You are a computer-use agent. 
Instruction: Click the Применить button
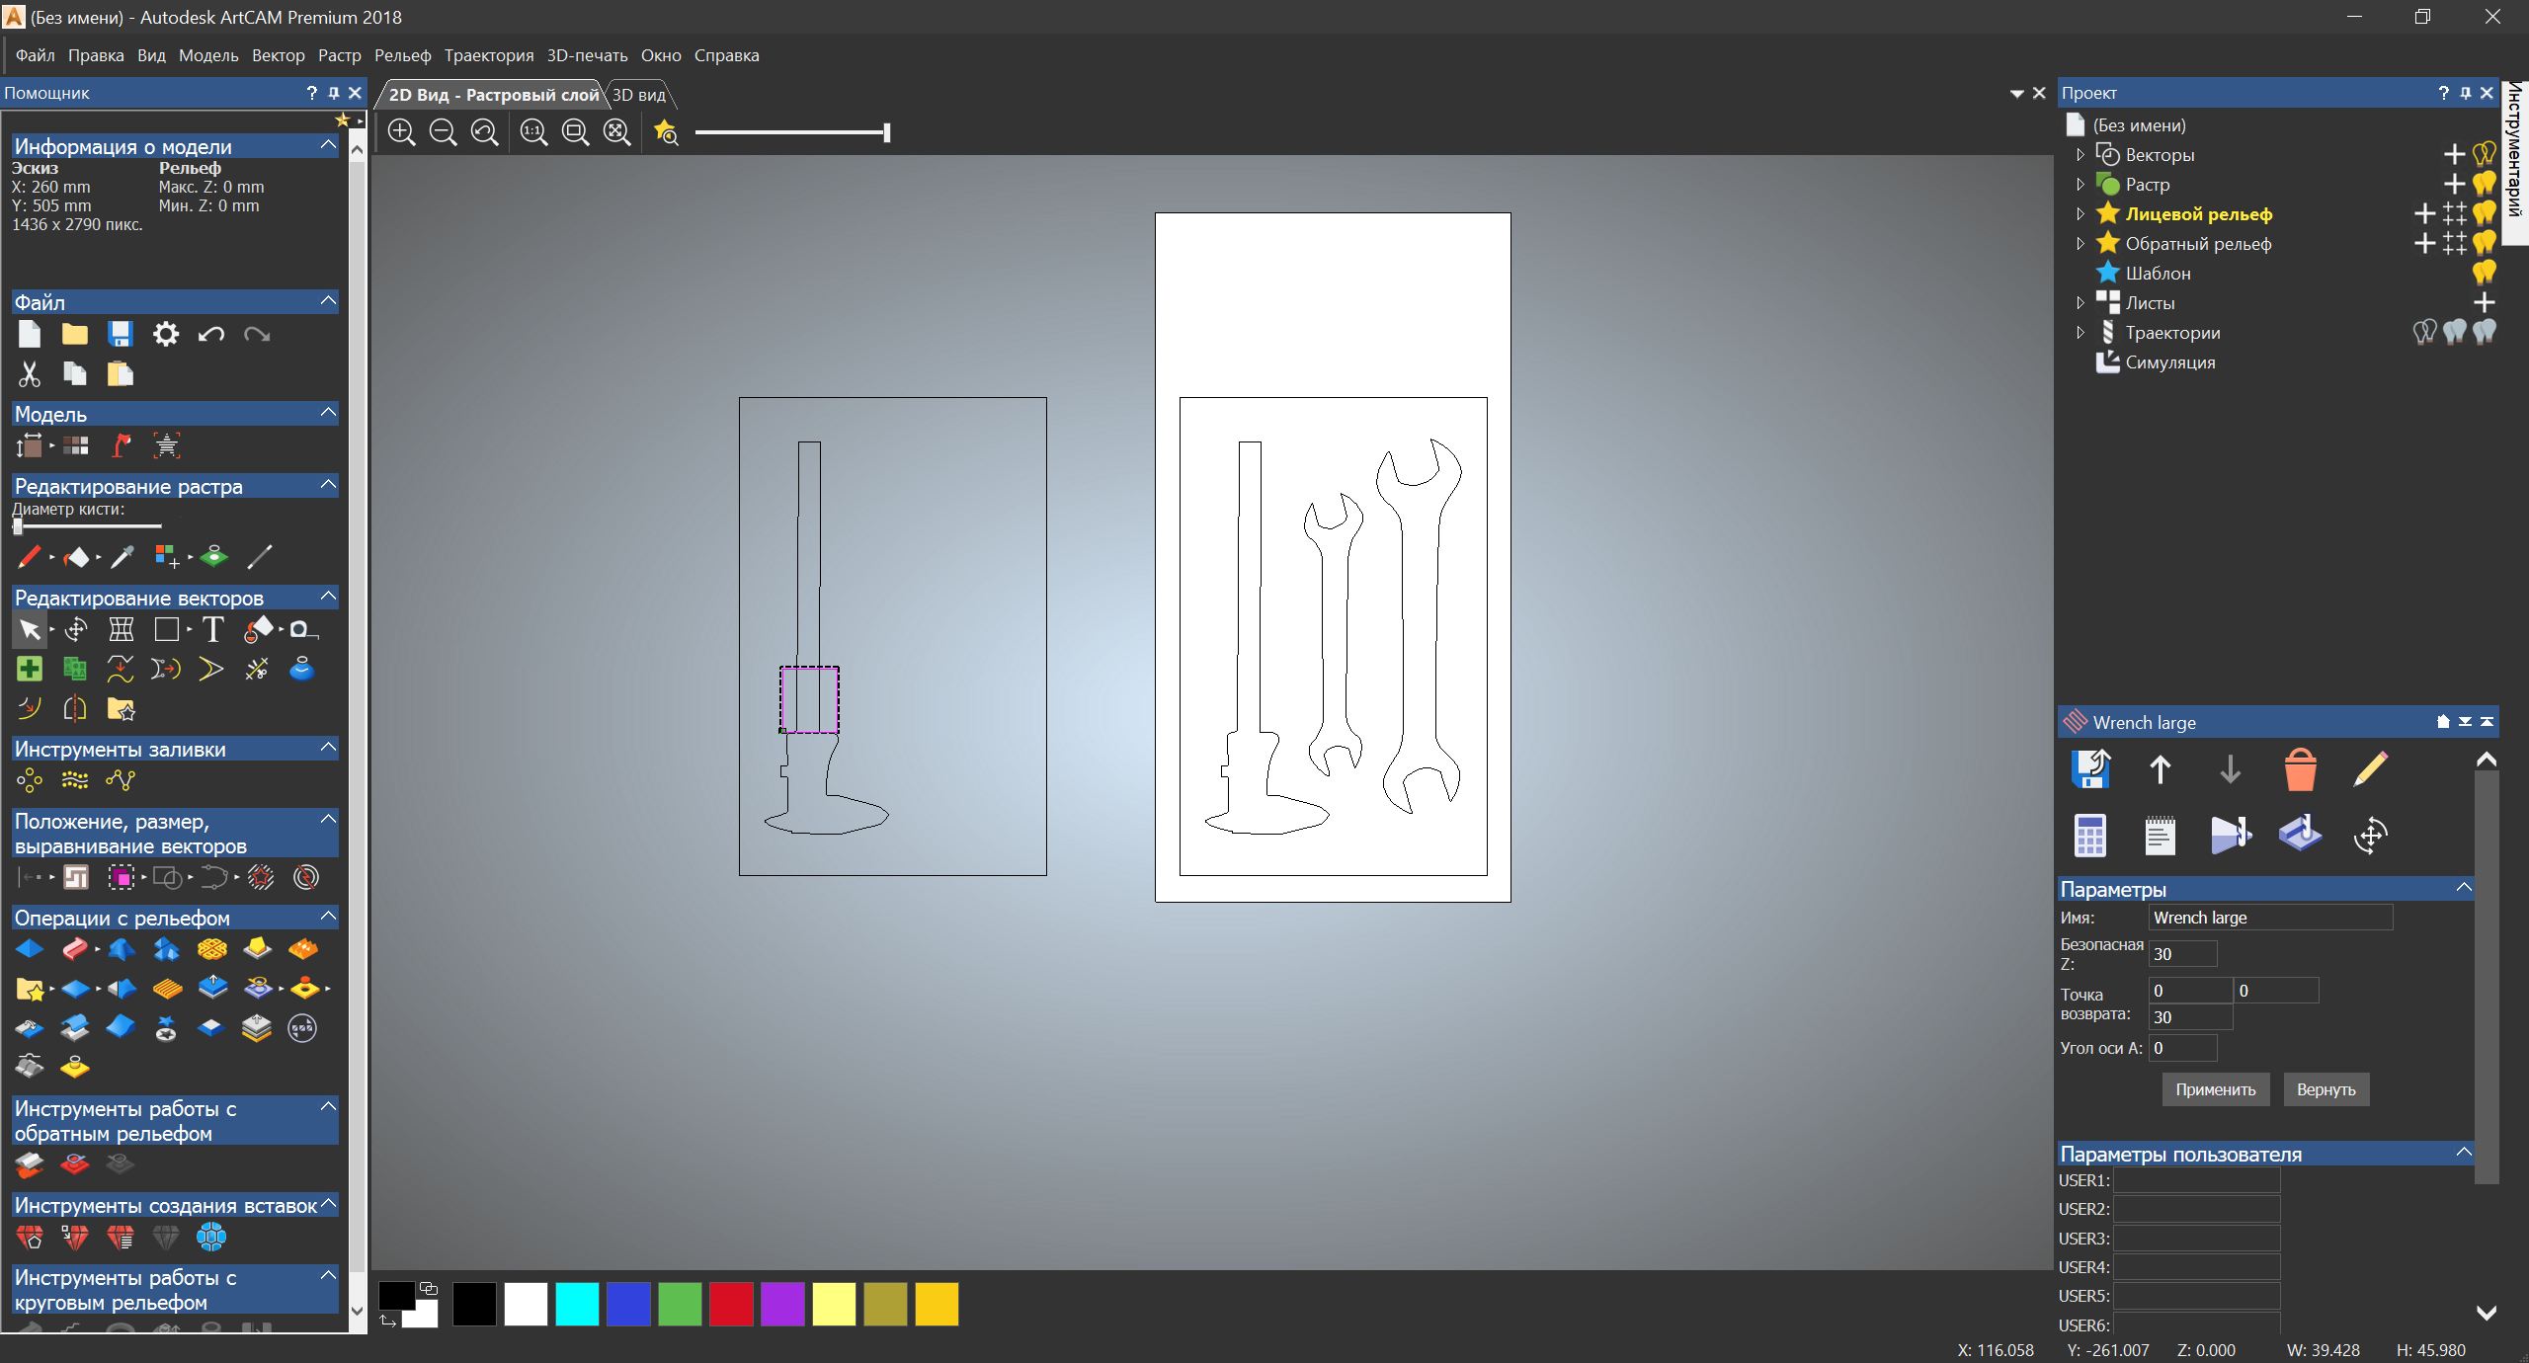[x=2215, y=1089]
